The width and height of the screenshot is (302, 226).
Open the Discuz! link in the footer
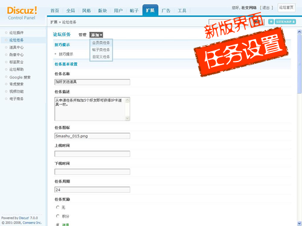tap(24, 218)
